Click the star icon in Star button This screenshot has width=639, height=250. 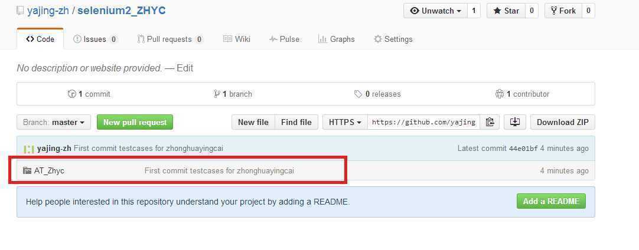[x=497, y=11]
